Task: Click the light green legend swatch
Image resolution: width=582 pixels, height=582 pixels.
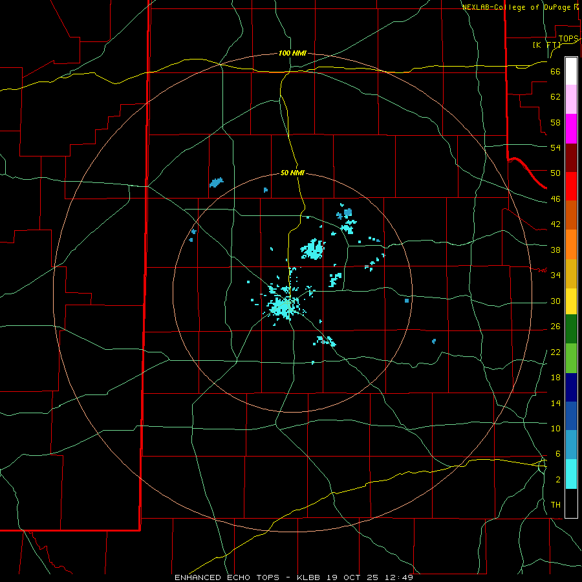Action: tap(571, 358)
